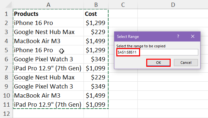Select row 11 header
The height and width of the screenshot is (118, 208).
[6, 104]
